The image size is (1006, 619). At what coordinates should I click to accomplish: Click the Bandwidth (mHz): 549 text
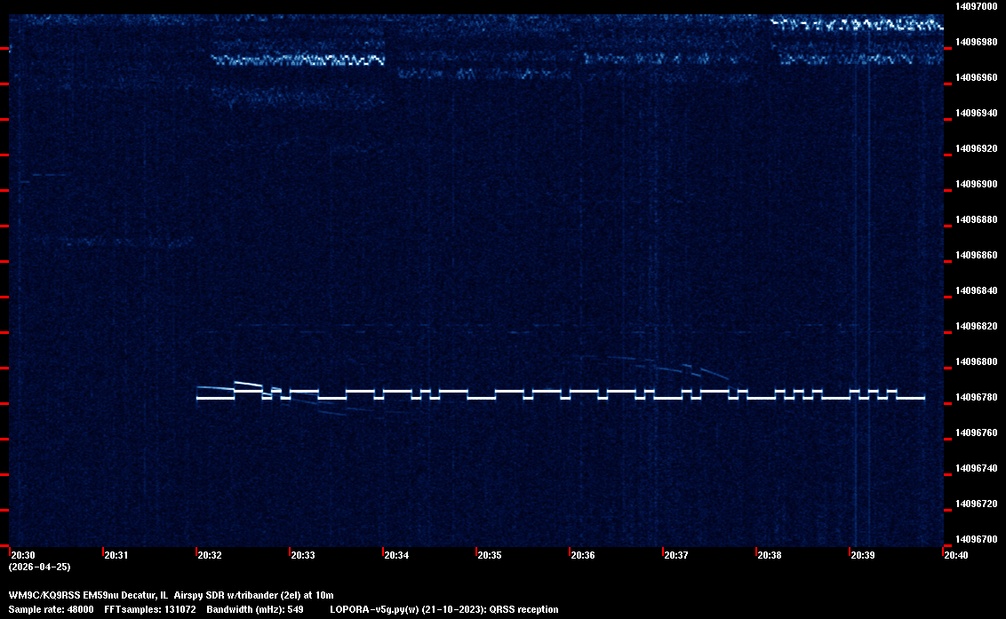(x=253, y=609)
